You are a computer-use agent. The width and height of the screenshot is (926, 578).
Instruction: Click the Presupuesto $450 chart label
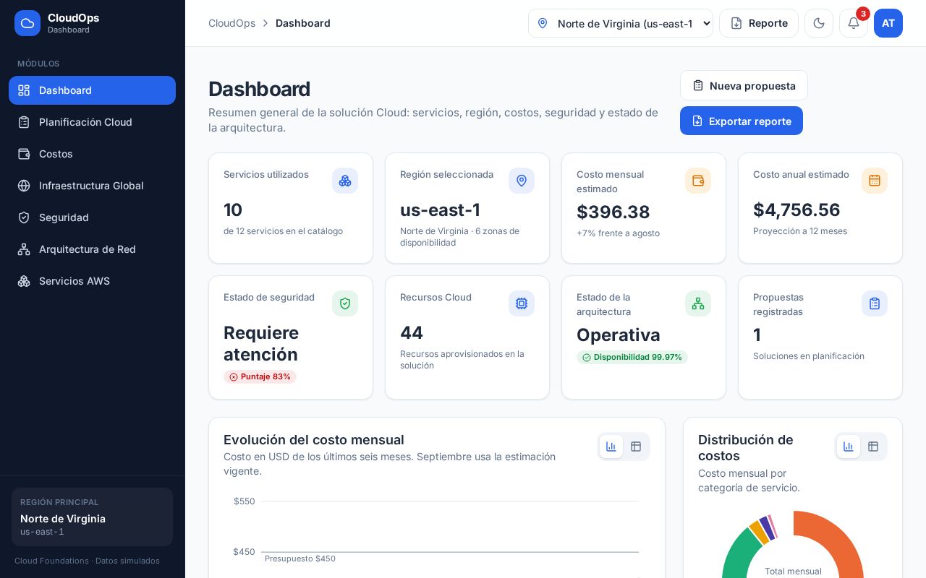tap(300, 558)
